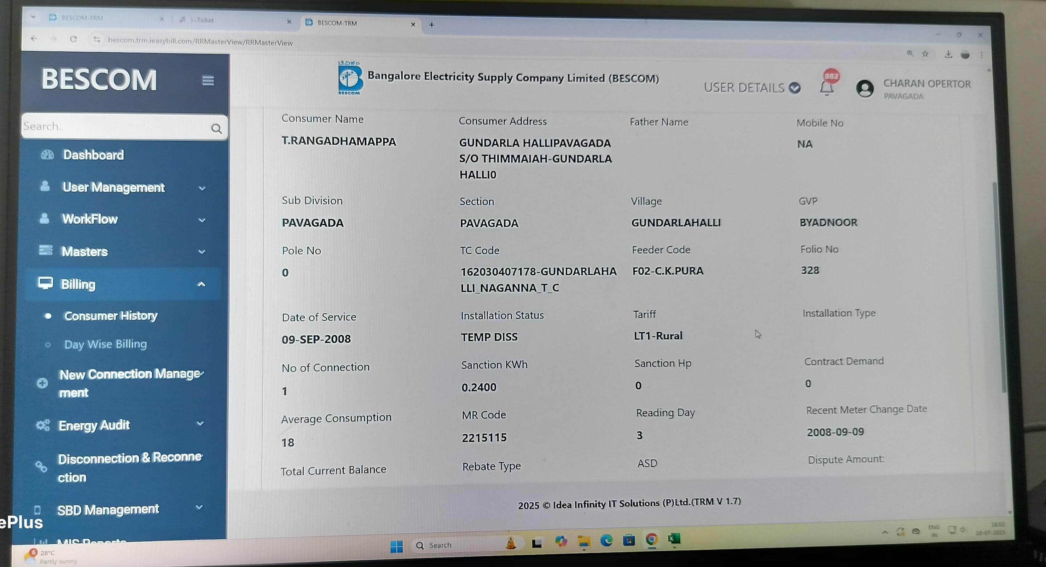Click the Masters list icon
Viewport: 1046px width, 567px height.
(45, 250)
